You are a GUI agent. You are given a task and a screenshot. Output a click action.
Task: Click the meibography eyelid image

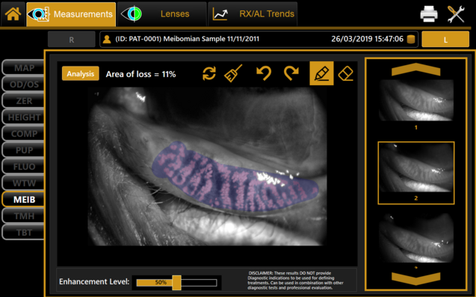(207, 166)
